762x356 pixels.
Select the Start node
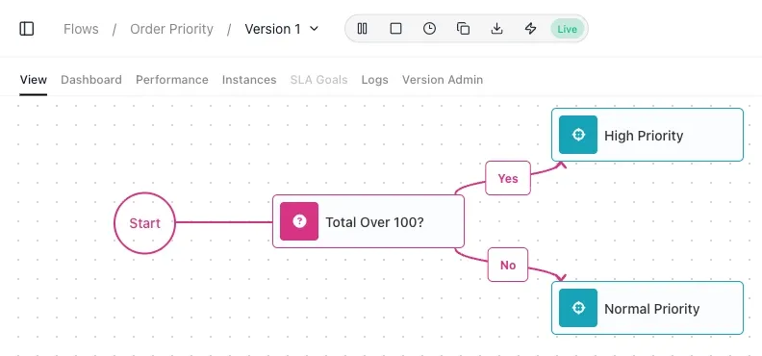[145, 223]
